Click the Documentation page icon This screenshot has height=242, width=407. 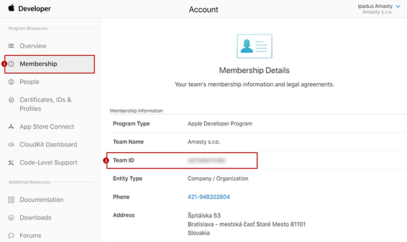tap(11, 200)
